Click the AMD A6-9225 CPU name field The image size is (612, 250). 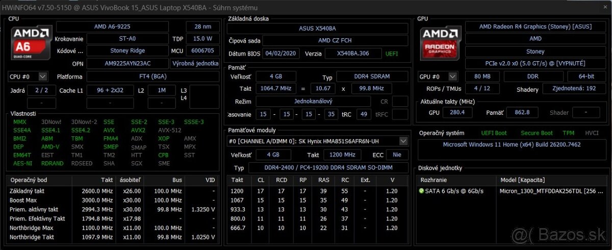(x=111, y=27)
